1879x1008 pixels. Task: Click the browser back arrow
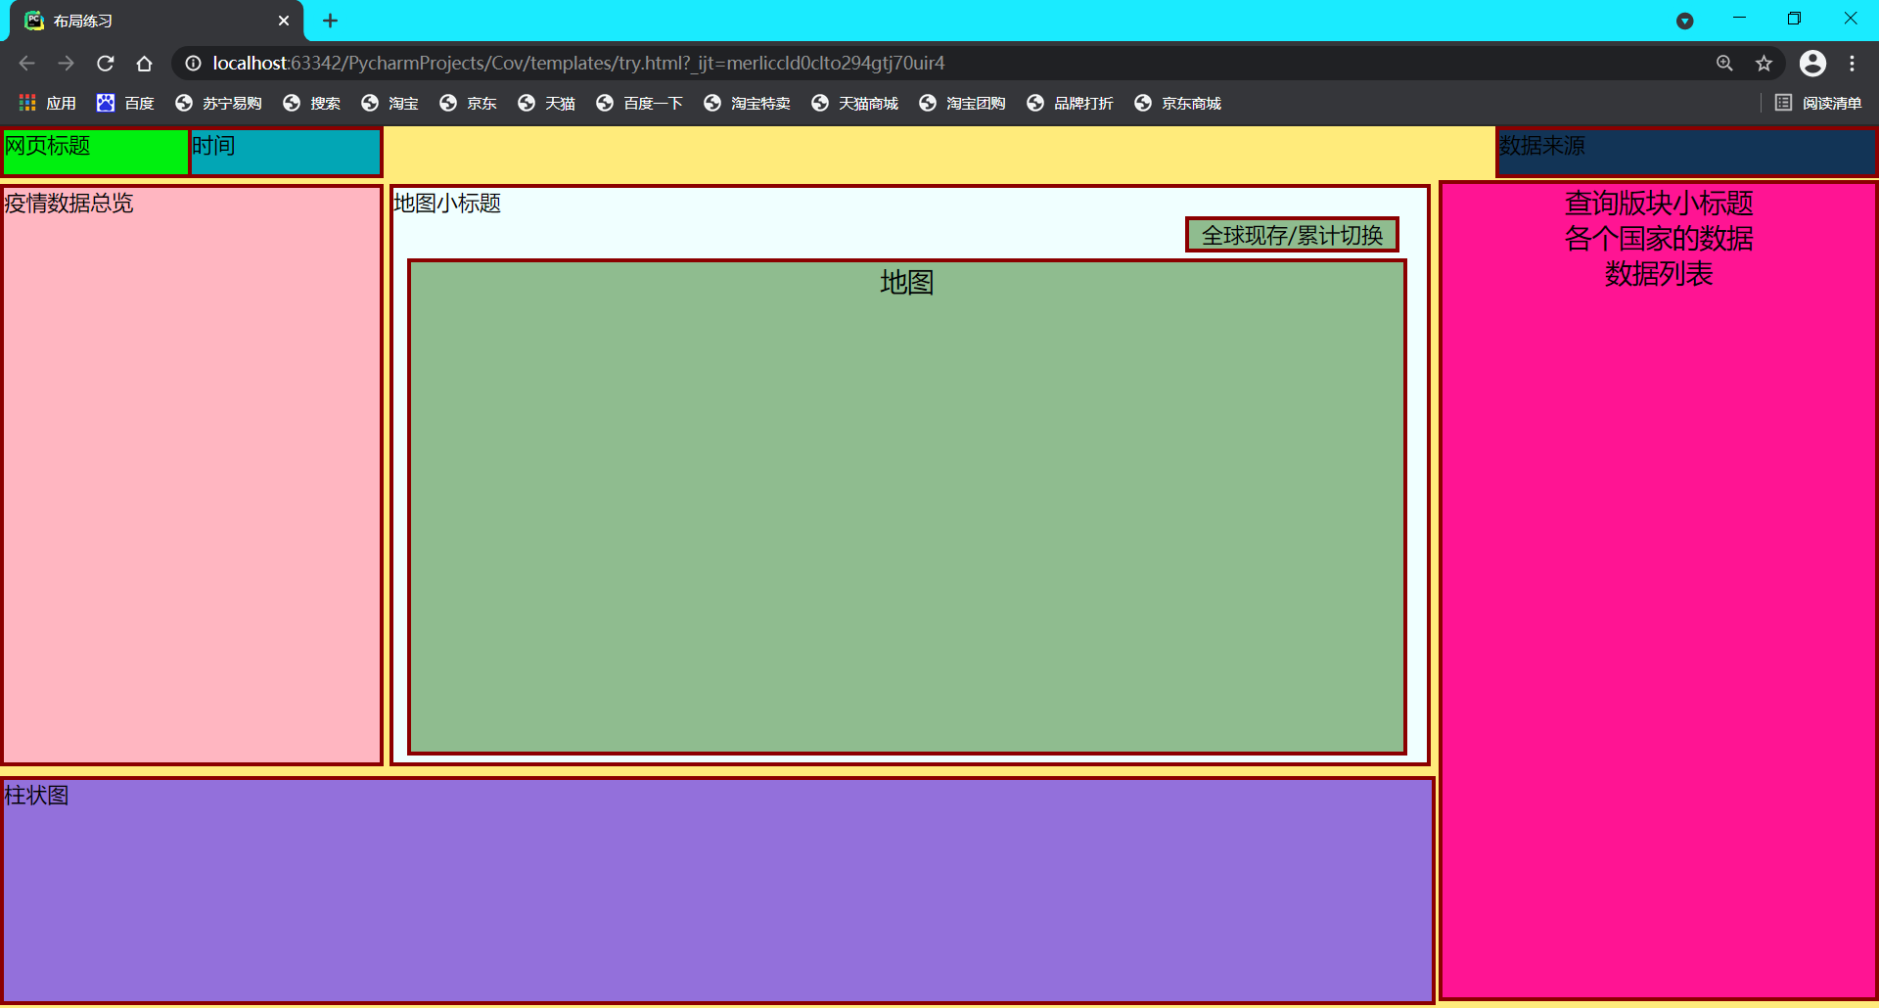[x=26, y=64]
